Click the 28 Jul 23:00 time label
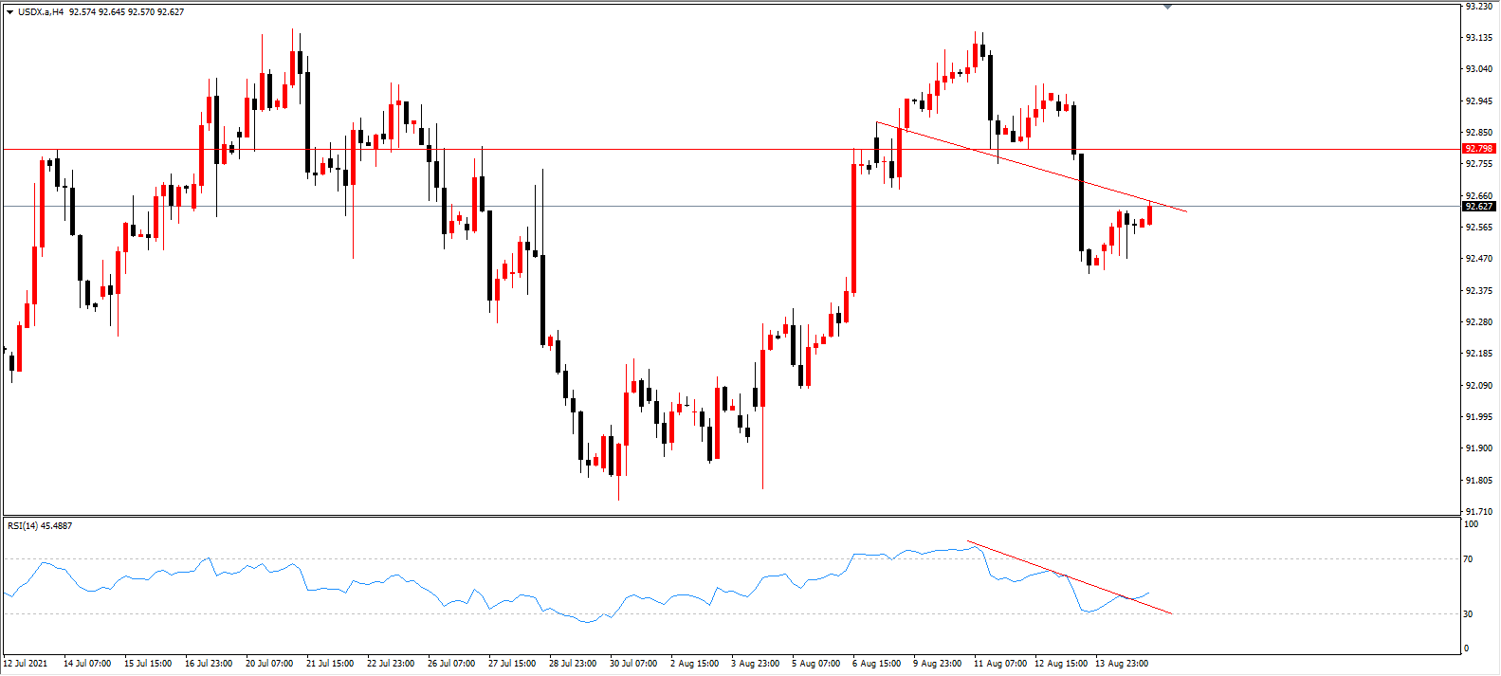The image size is (1501, 676). [573, 663]
